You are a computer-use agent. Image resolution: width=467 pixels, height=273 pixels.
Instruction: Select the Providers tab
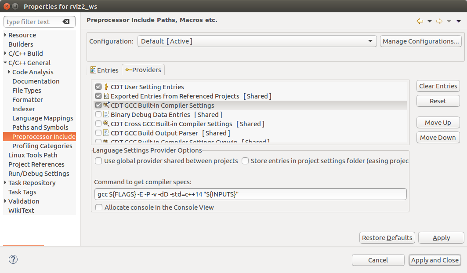143,70
